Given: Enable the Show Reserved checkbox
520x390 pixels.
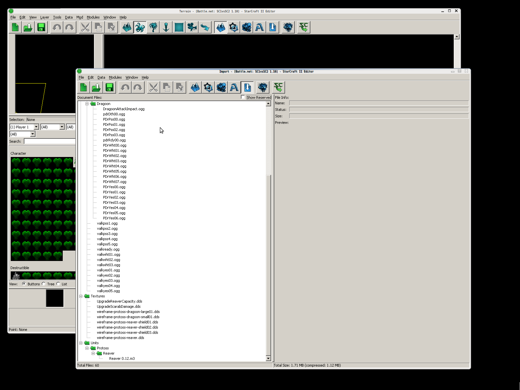Looking at the screenshot, I should click(x=243, y=97).
